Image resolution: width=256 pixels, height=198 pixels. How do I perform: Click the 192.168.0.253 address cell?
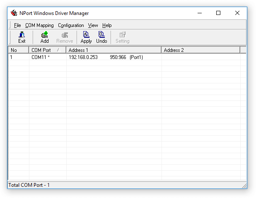coord(83,57)
